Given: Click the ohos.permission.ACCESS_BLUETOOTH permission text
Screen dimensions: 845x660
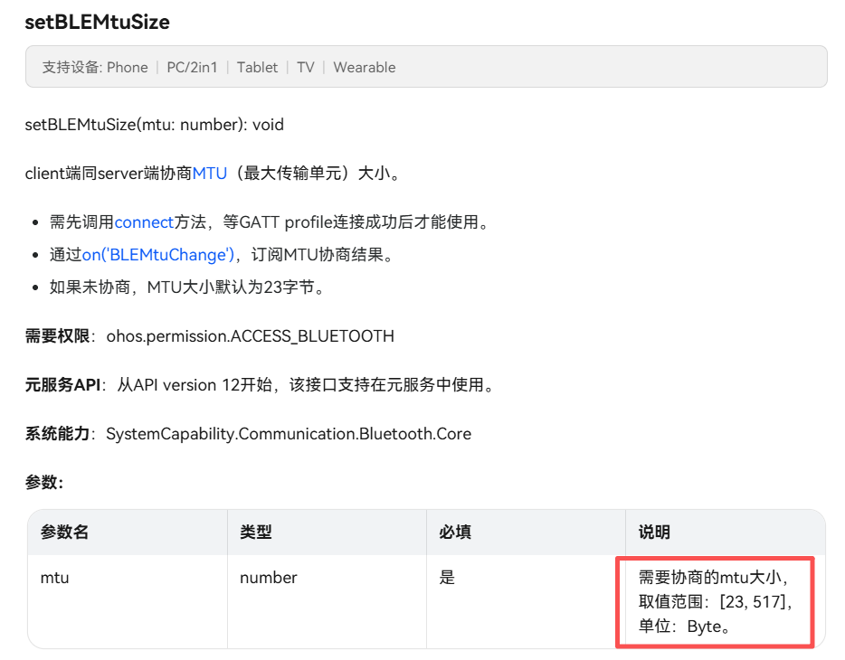Looking at the screenshot, I should tap(250, 336).
